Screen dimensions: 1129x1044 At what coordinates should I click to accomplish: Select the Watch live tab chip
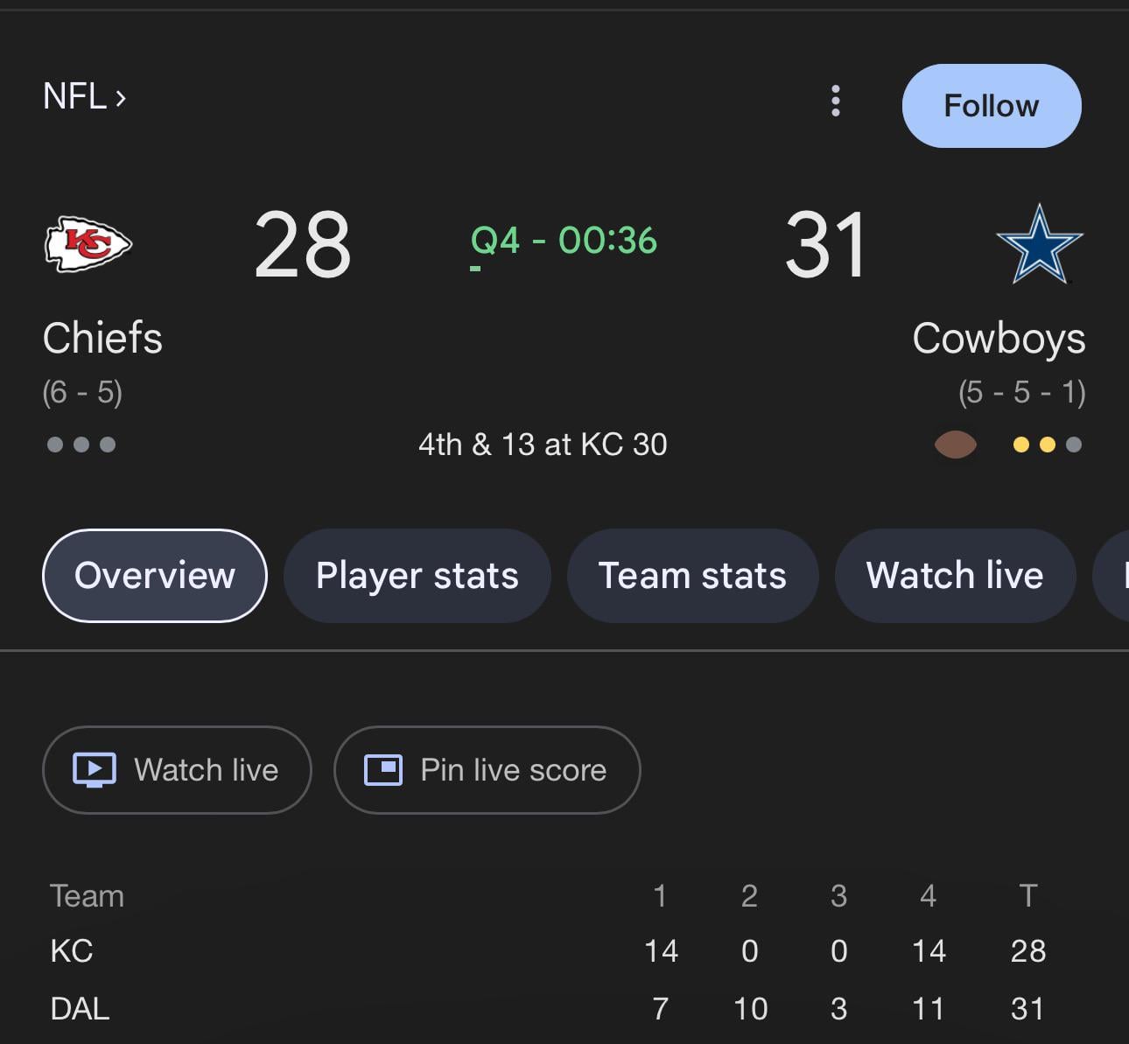click(x=955, y=576)
